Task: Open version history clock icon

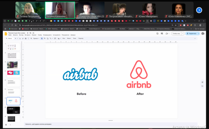Action: 157,34
